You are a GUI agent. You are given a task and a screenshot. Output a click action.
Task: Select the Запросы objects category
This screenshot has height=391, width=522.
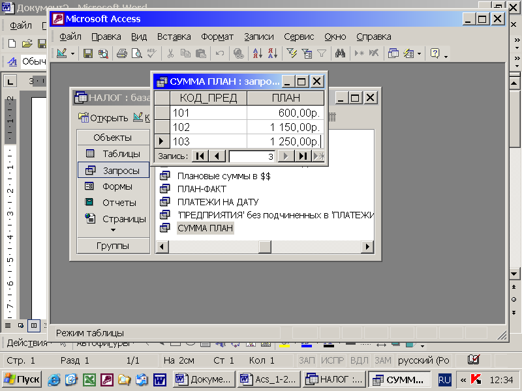tap(114, 170)
